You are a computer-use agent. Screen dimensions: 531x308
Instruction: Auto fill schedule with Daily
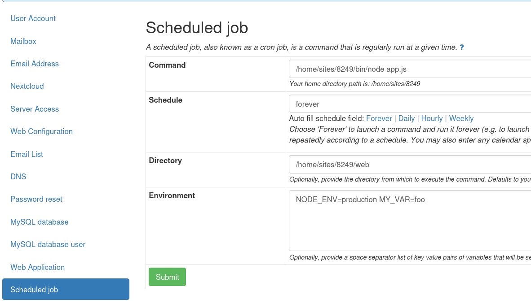click(x=407, y=119)
